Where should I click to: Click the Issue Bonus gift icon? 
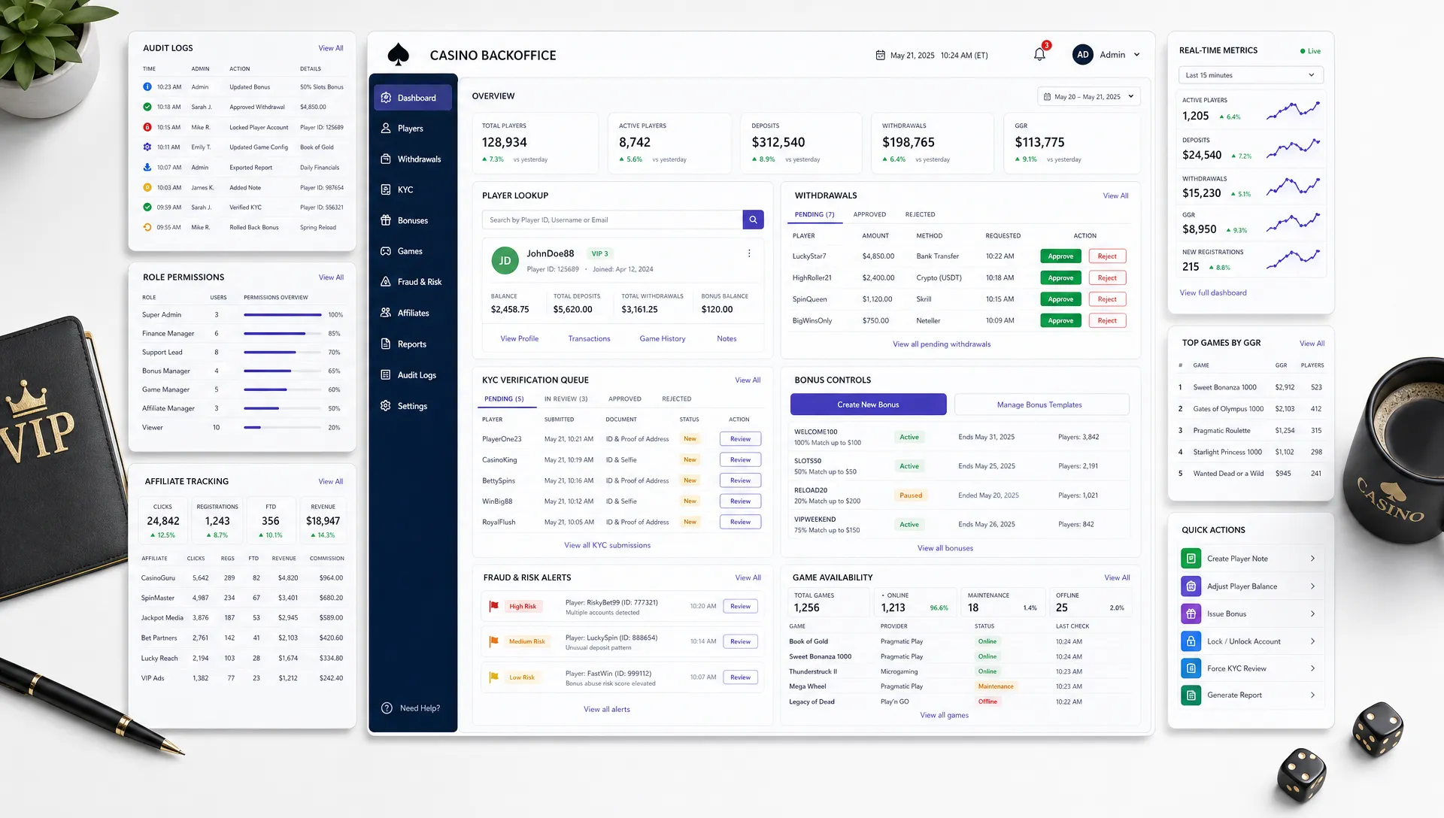[x=1191, y=613]
